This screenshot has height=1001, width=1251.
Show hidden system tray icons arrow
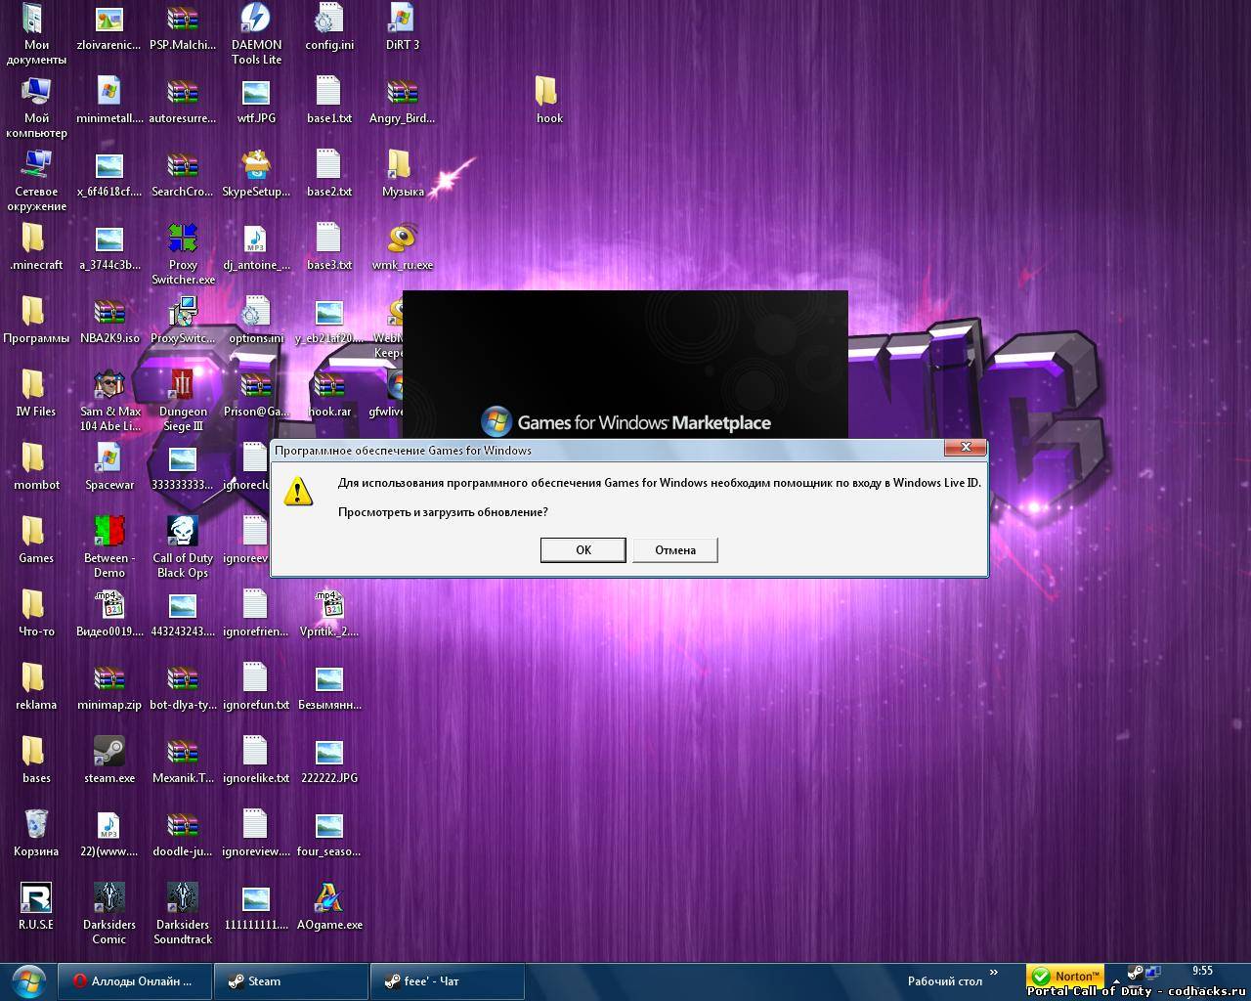point(1116,980)
